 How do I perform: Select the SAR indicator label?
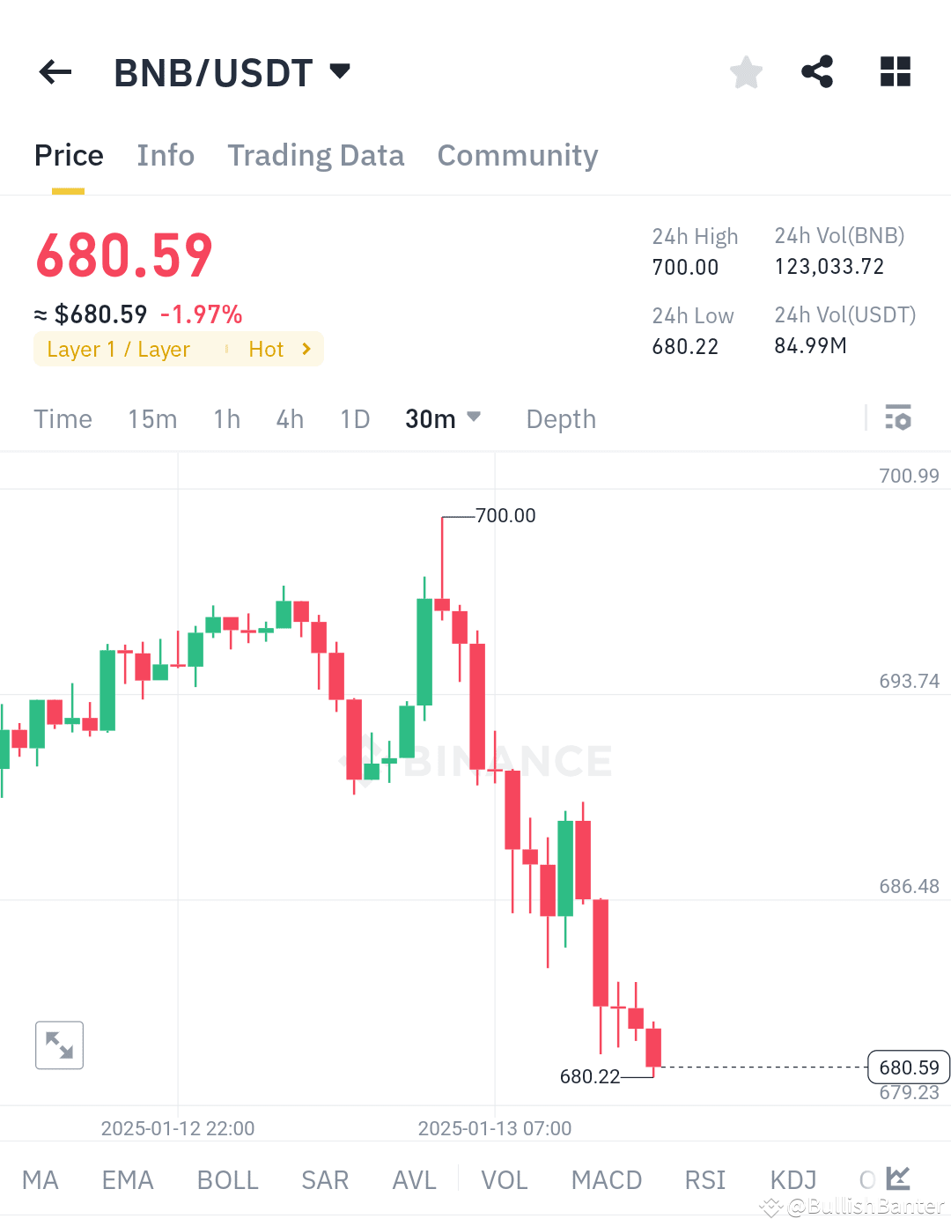click(x=325, y=1179)
